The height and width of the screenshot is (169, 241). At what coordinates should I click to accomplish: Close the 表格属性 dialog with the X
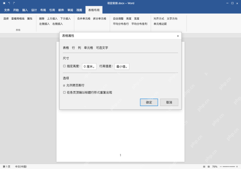178,36
